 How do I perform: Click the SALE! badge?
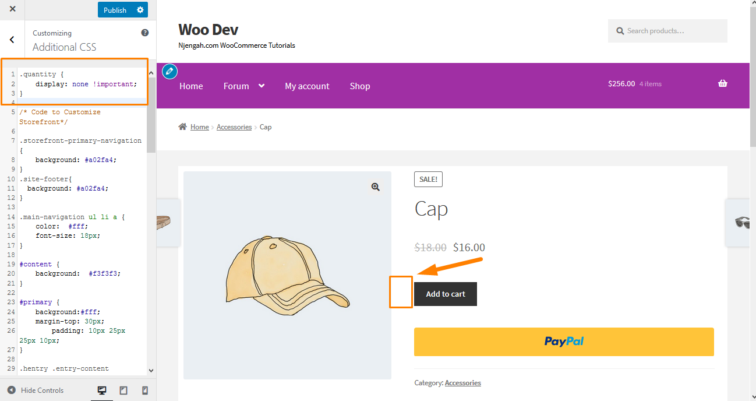coord(428,180)
